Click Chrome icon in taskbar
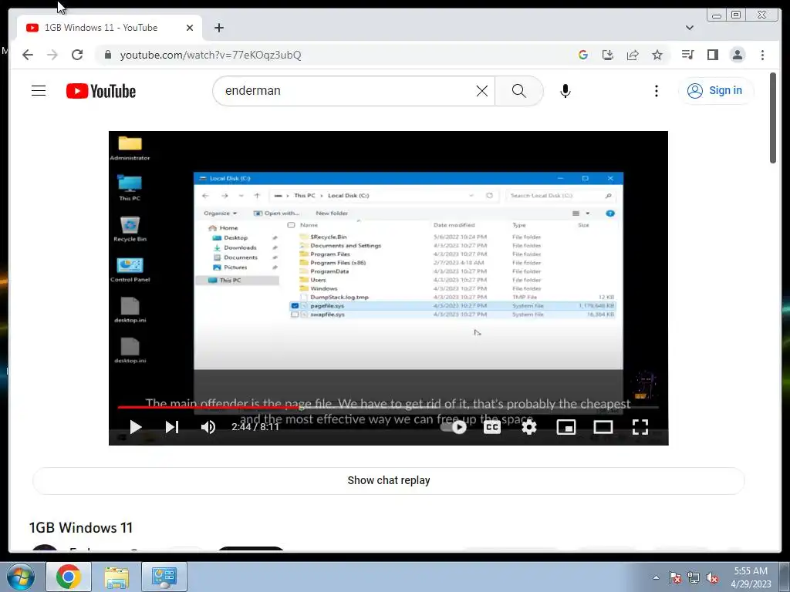Image resolution: width=790 pixels, height=592 pixels. click(x=69, y=577)
